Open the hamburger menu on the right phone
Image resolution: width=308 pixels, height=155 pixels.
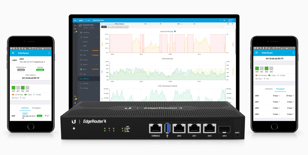pyautogui.click(x=257, y=53)
